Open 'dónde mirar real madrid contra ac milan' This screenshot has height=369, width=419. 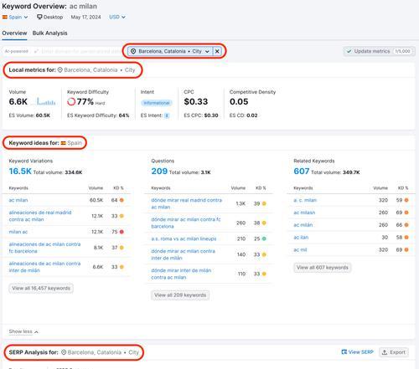click(187, 203)
